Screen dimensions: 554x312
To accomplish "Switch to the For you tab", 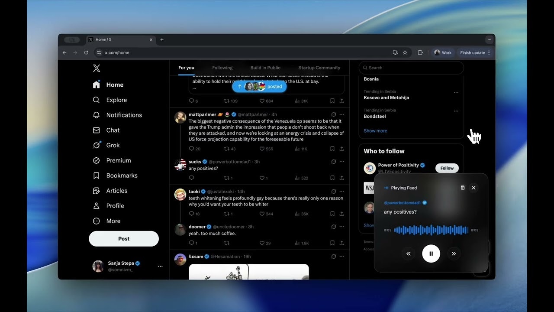I will 186,68.
